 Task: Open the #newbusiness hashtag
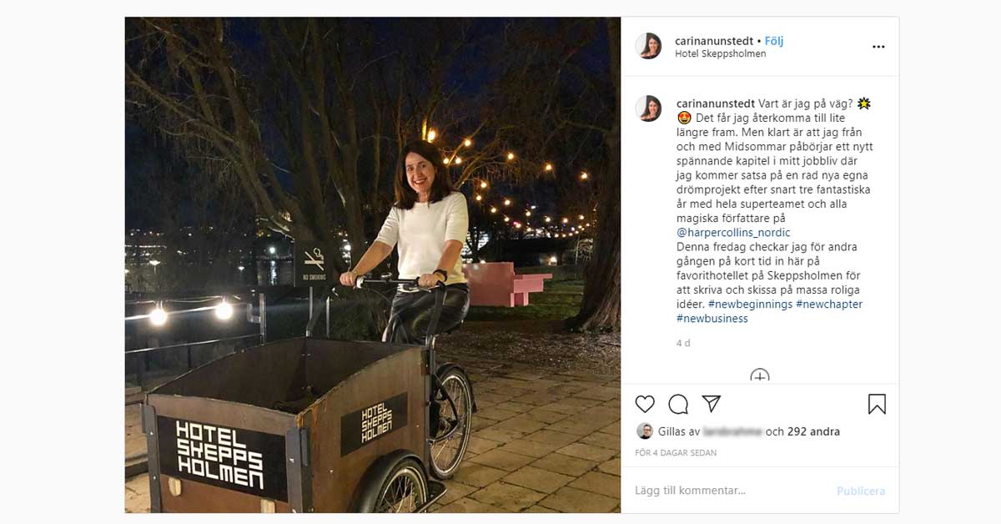712,319
